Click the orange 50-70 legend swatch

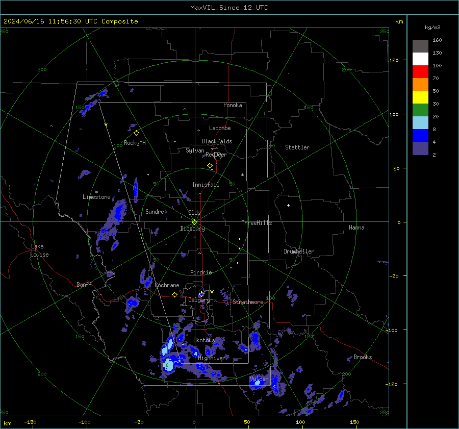(420, 84)
